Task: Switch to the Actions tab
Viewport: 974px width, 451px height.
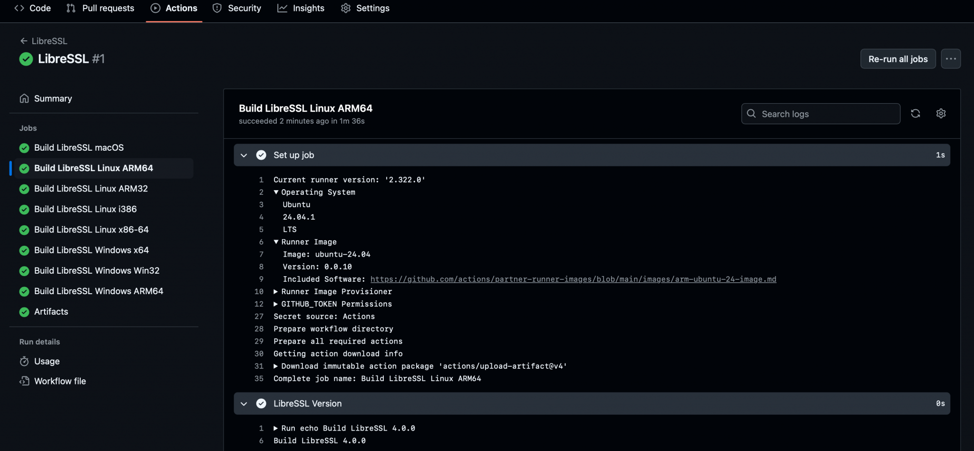Action: 174,8
